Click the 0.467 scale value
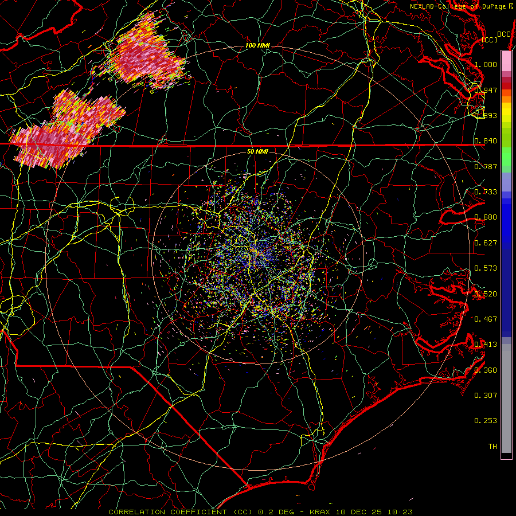Screen dimensions: 516x516 (486, 319)
